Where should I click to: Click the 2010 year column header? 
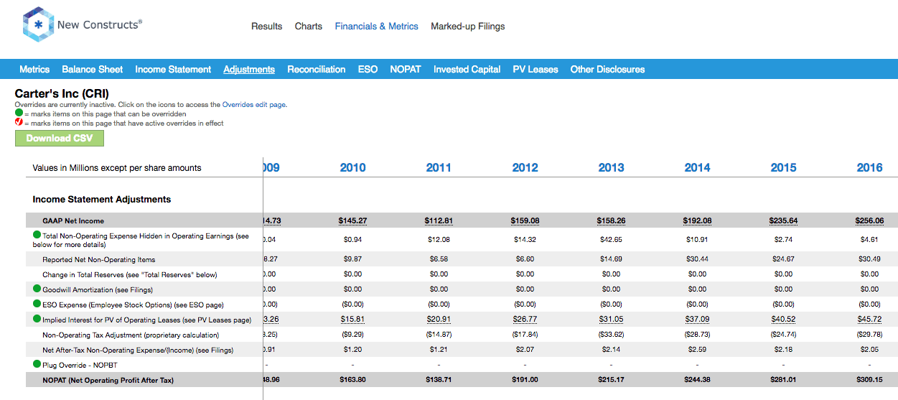coord(352,167)
